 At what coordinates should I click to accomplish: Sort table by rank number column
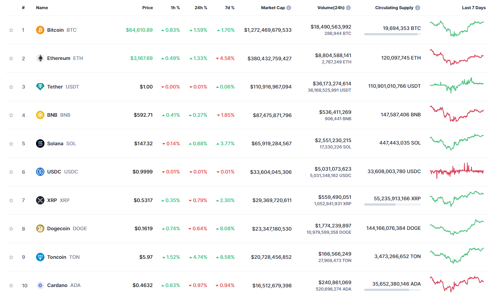(x=23, y=8)
